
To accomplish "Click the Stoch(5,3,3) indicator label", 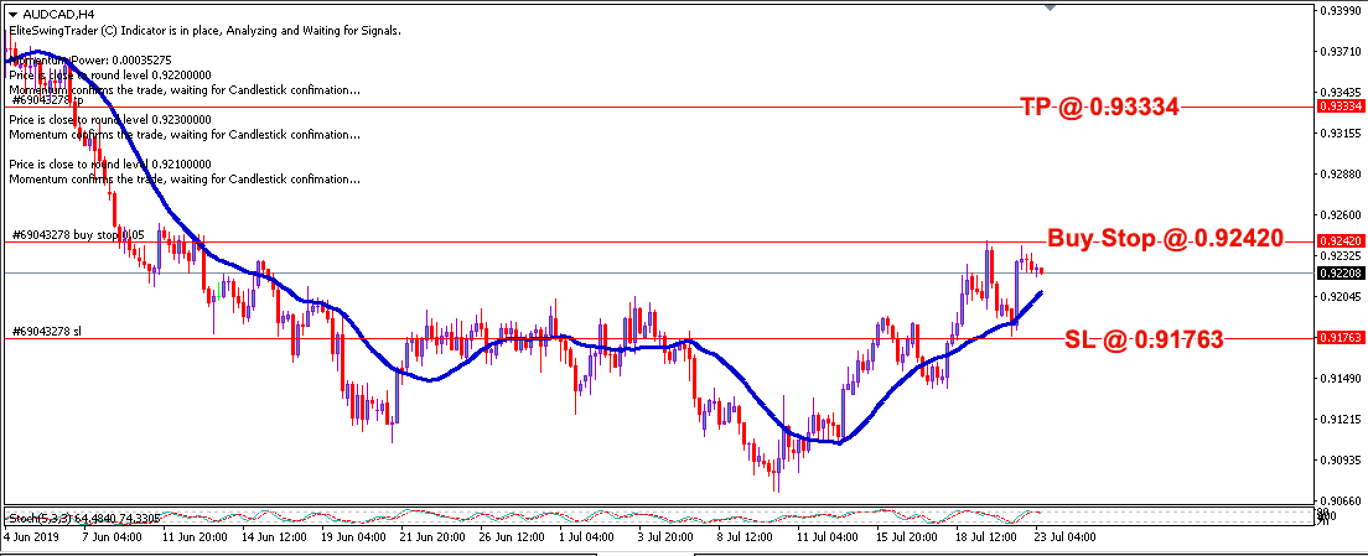I will pyautogui.click(x=84, y=518).
